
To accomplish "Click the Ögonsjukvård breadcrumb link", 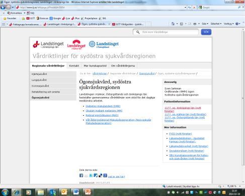I will (147, 73).
